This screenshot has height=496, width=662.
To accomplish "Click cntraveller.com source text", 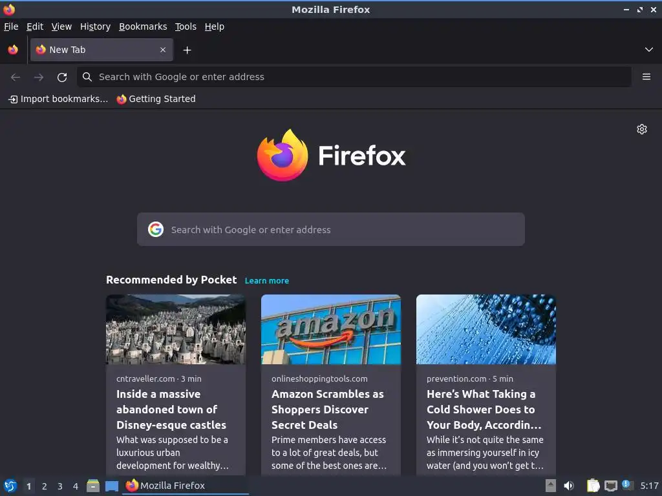I will 145,378.
